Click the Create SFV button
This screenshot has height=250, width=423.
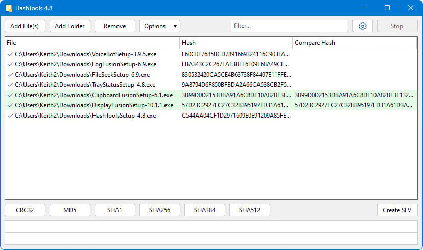point(397,210)
